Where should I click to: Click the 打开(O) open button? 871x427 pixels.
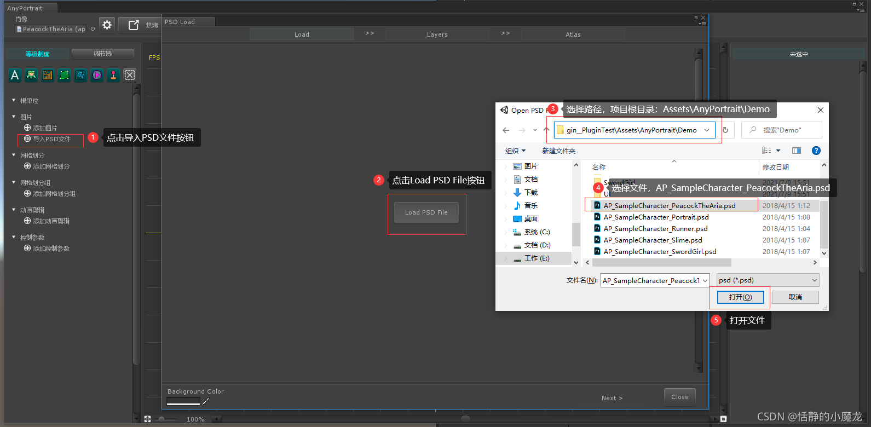(x=740, y=297)
